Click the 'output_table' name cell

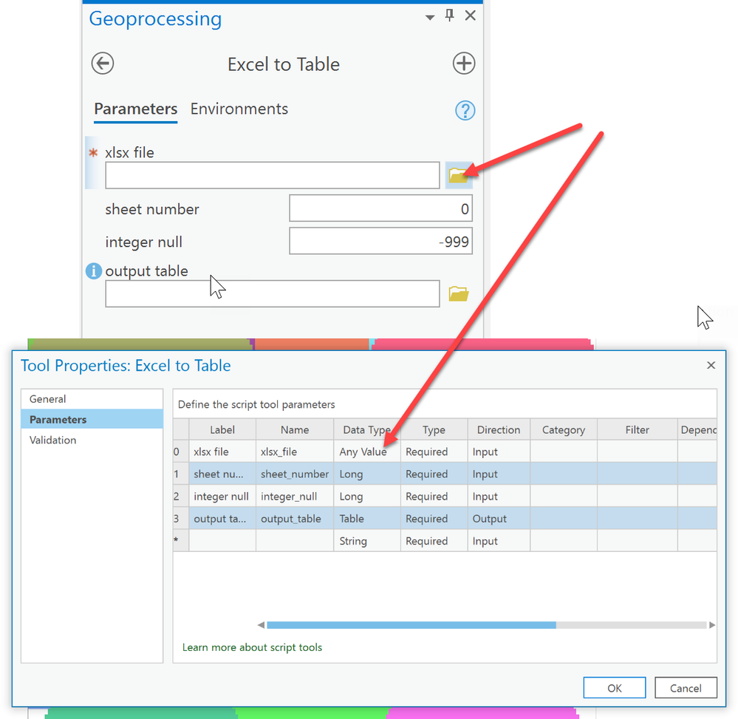[295, 519]
